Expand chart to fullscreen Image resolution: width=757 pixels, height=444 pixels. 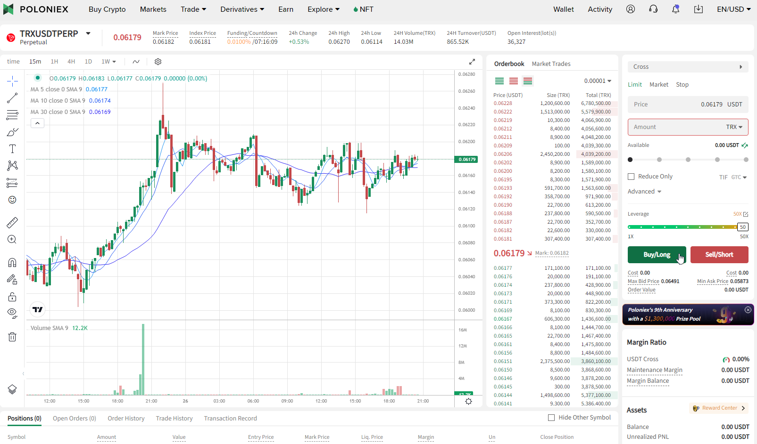pos(472,62)
